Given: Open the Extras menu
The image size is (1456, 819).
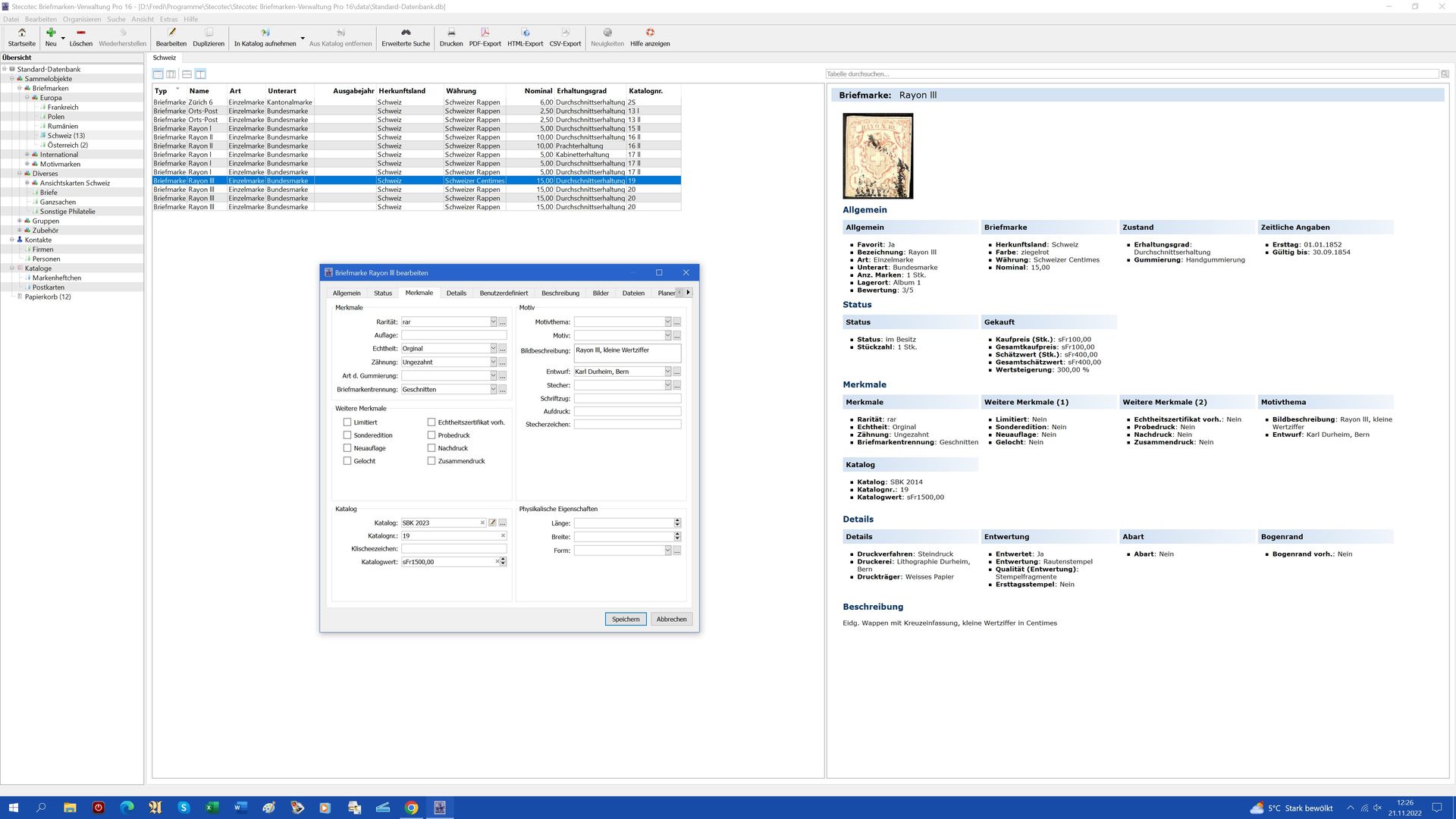Looking at the screenshot, I should coord(168,19).
